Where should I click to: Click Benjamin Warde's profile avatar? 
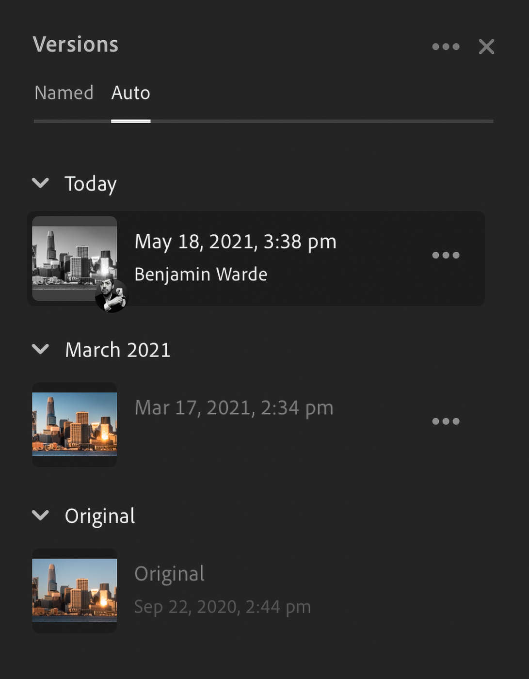coord(112,296)
